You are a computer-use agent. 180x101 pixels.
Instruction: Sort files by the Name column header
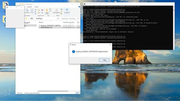[41, 22]
